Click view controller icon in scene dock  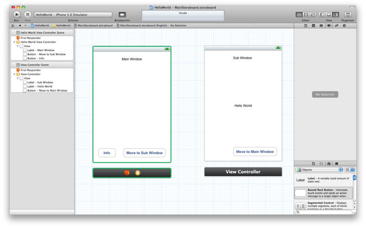point(138,173)
